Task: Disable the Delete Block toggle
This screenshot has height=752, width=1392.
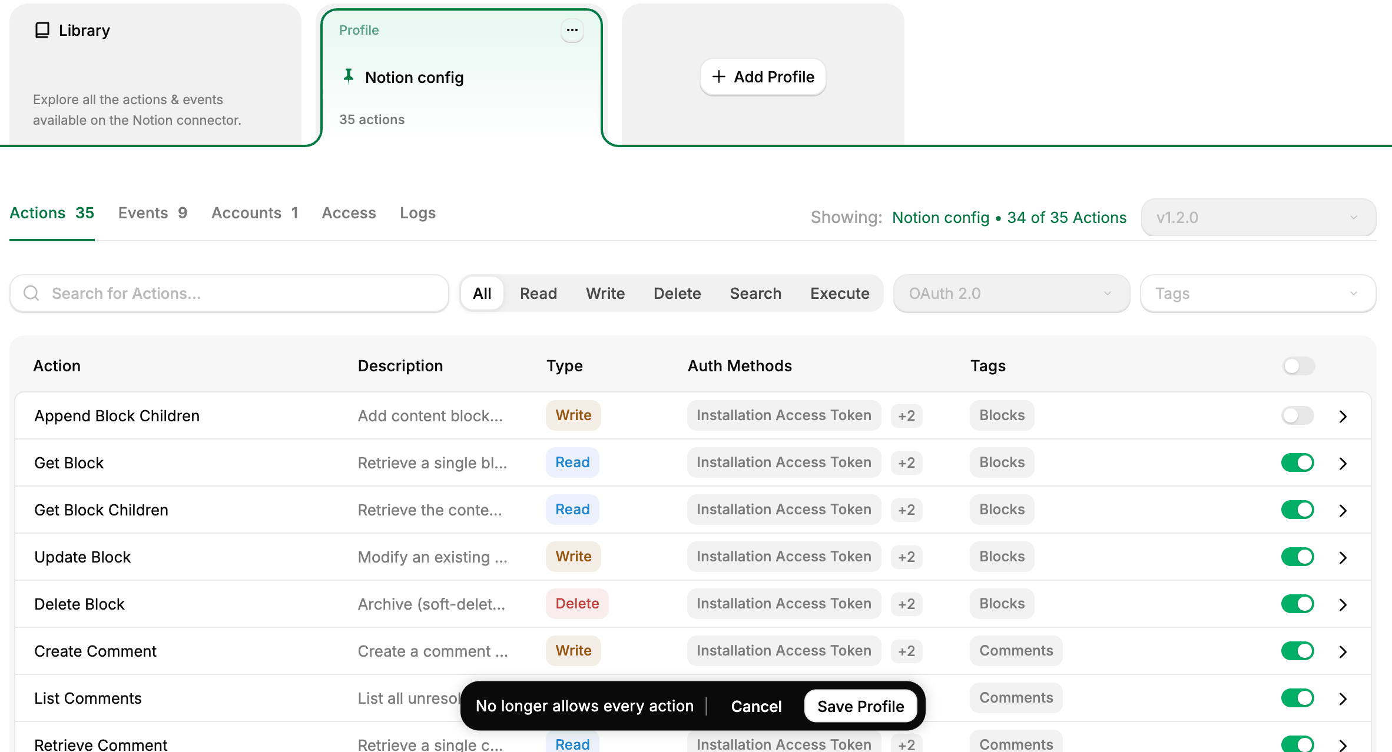Action: pos(1298,604)
